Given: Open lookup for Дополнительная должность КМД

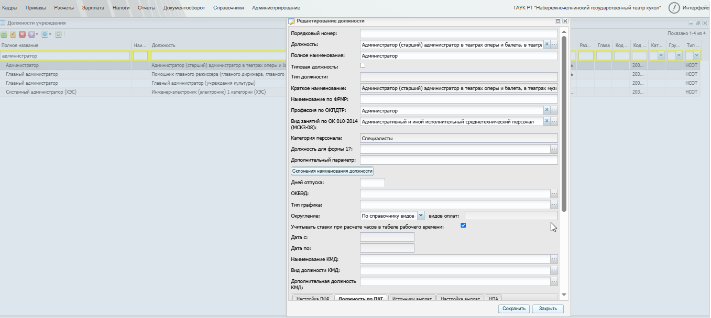Looking at the screenshot, I should (x=554, y=281).
